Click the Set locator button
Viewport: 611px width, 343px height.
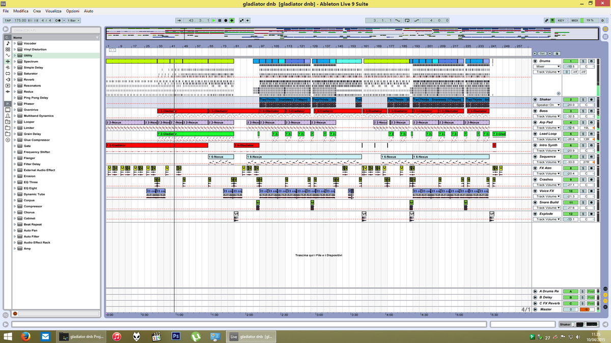[542, 53]
